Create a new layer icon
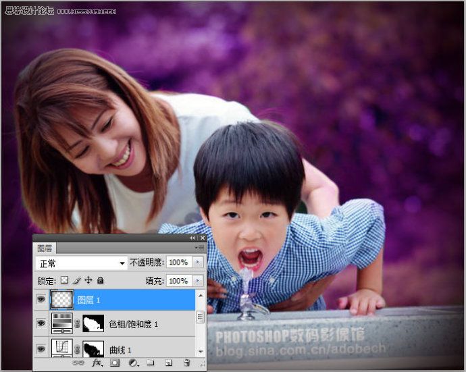466x372 pixels. tap(169, 363)
